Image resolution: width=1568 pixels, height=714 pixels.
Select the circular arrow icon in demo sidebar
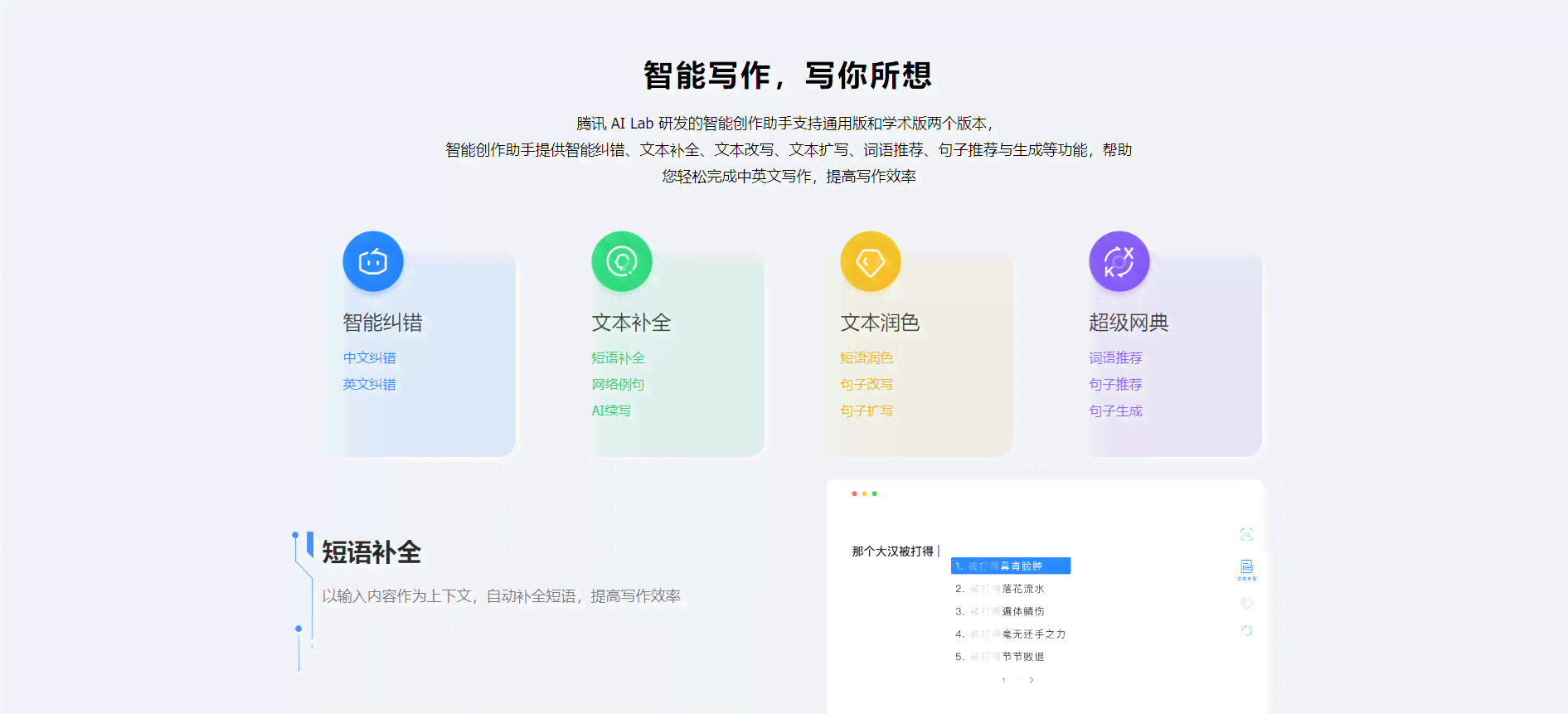pyautogui.click(x=1246, y=631)
